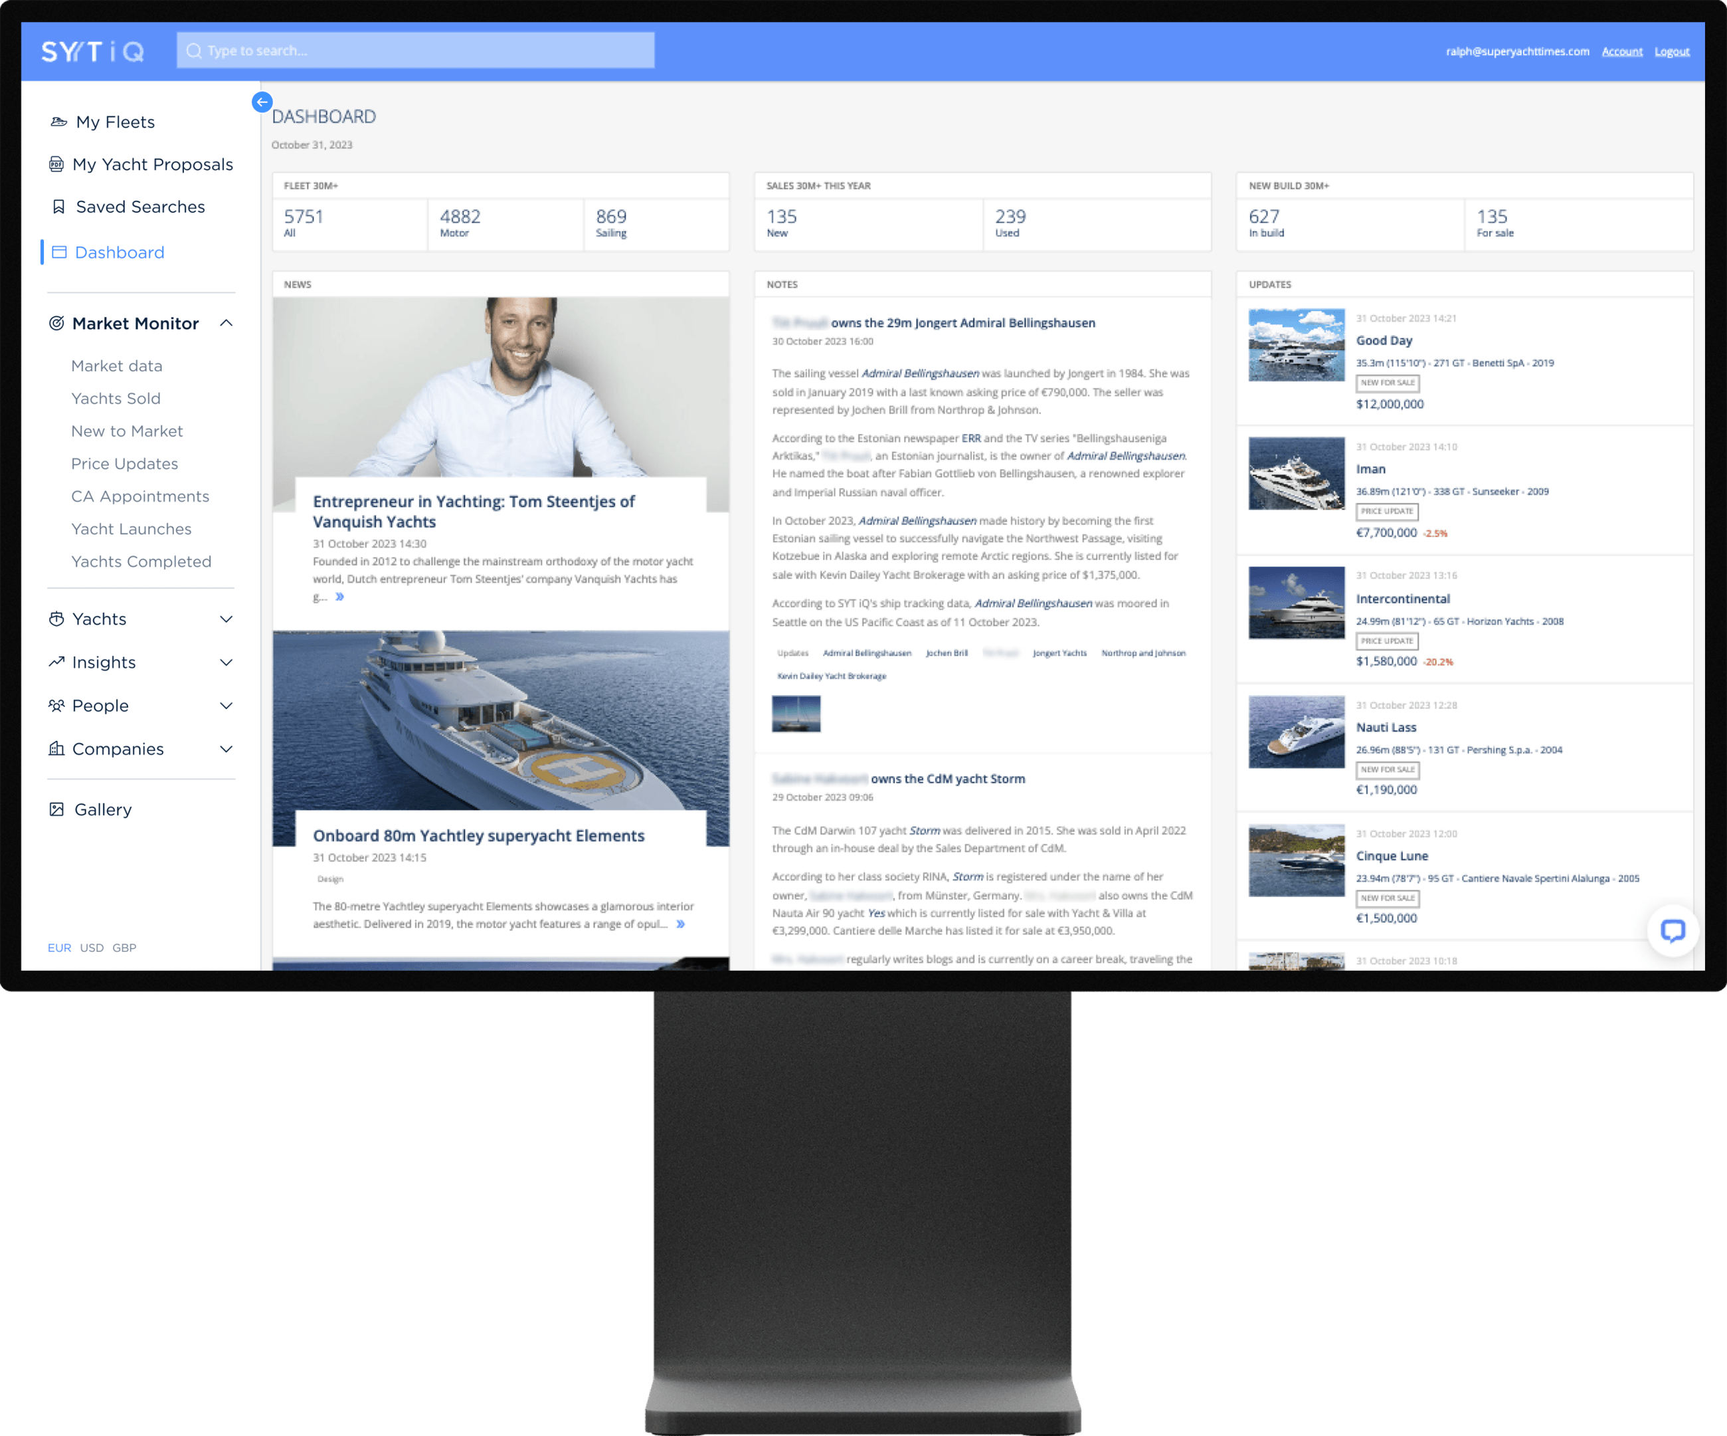Click the Logout link
1727x1436 pixels.
click(x=1671, y=52)
